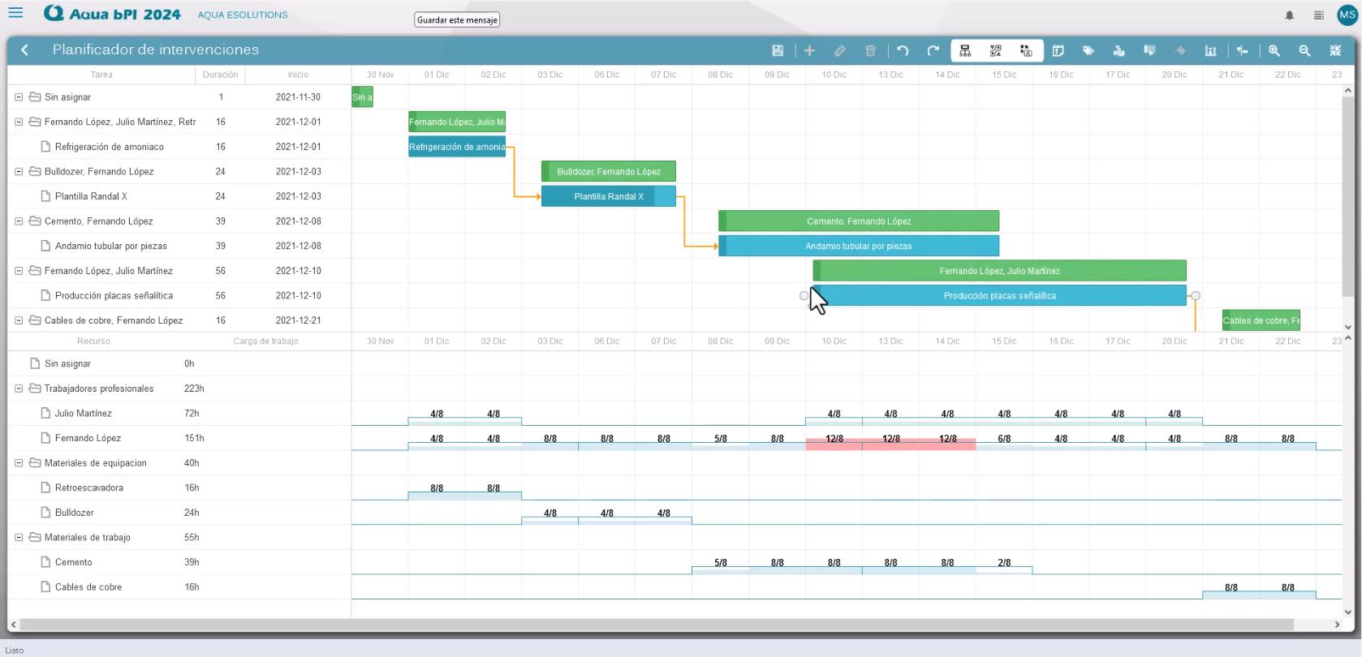The image size is (1362, 657).
Task: Select the Plantilla Randal X blue bar
Action: [x=609, y=196]
